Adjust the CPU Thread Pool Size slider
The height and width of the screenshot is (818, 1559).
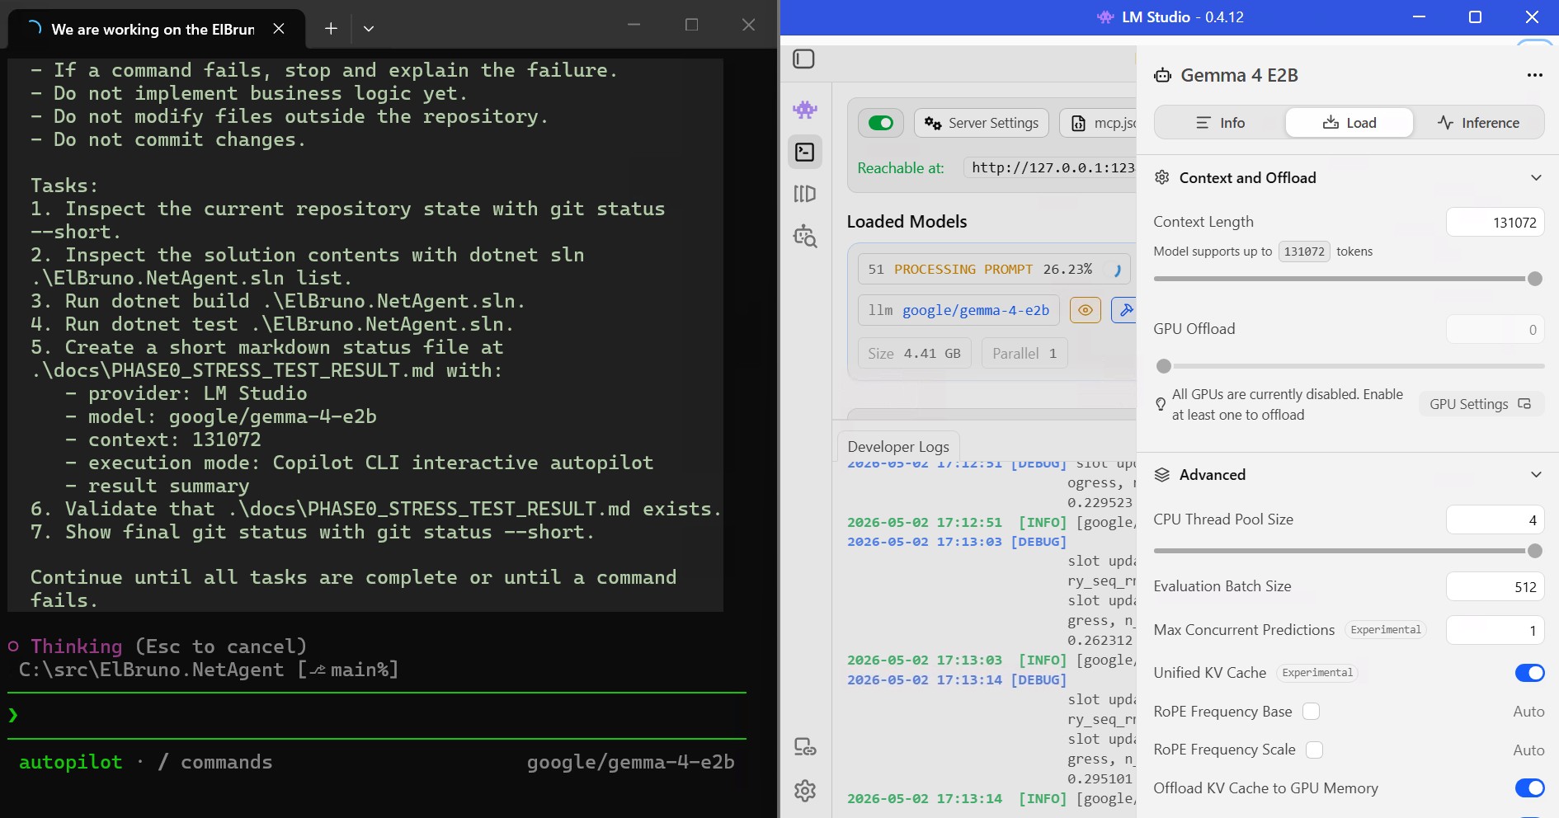pos(1534,551)
